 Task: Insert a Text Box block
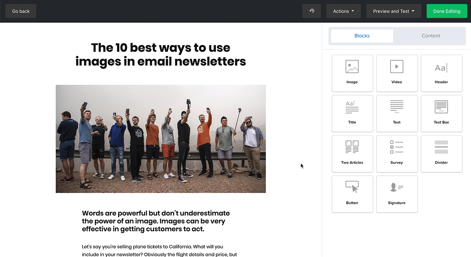tap(441, 113)
